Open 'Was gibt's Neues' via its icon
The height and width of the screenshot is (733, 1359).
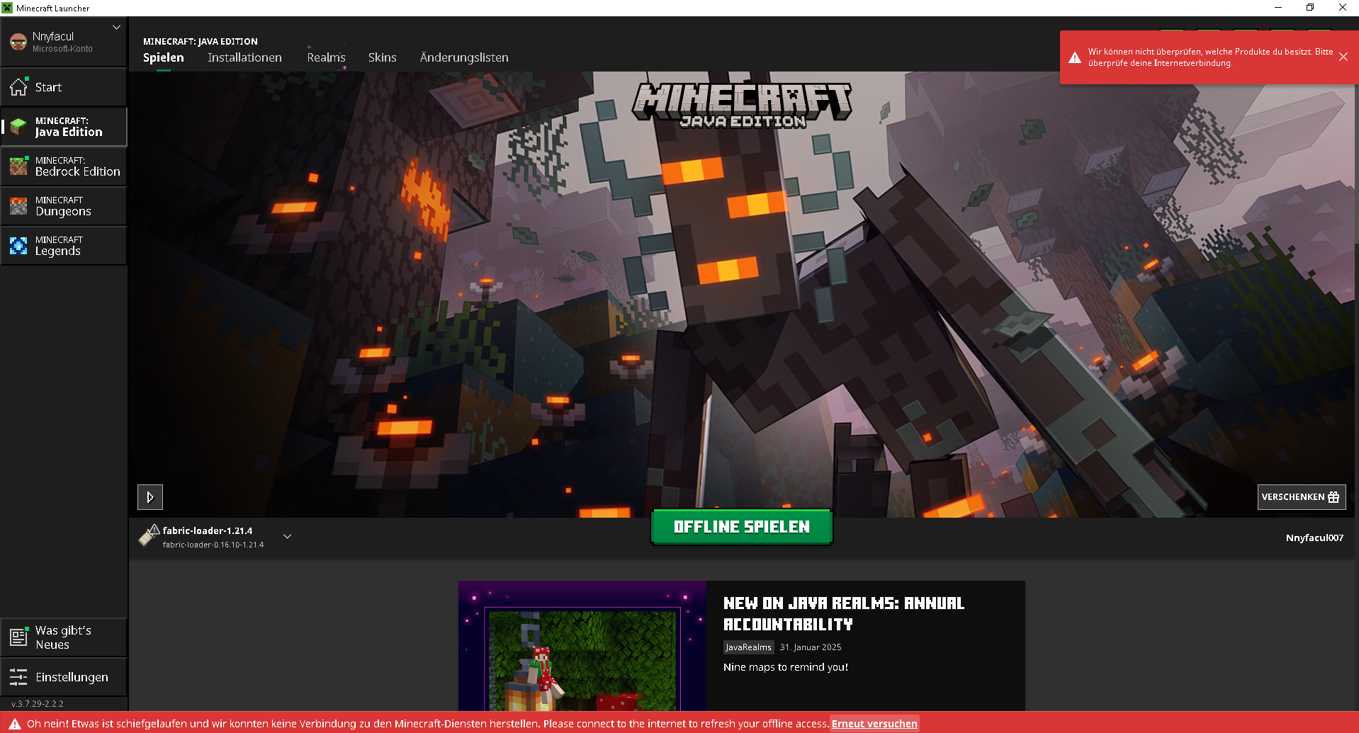click(18, 636)
